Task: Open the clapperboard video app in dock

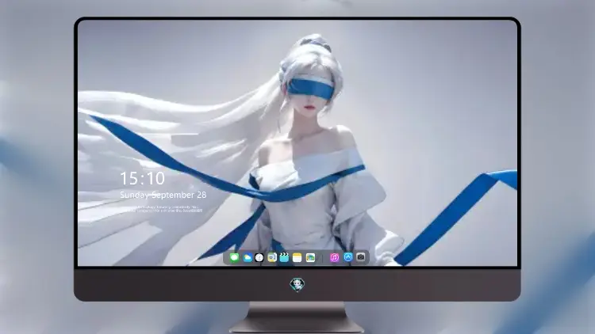Action: [x=284, y=257]
